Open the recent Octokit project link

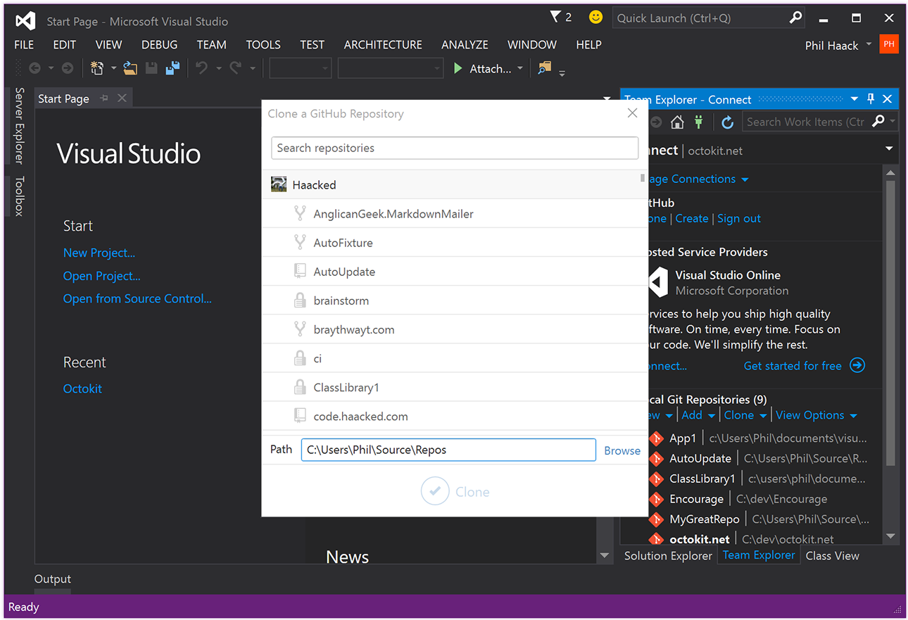point(82,388)
